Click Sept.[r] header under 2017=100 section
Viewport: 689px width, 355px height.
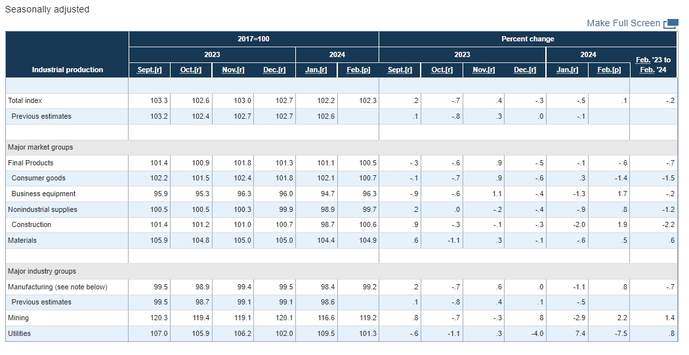[x=150, y=70]
